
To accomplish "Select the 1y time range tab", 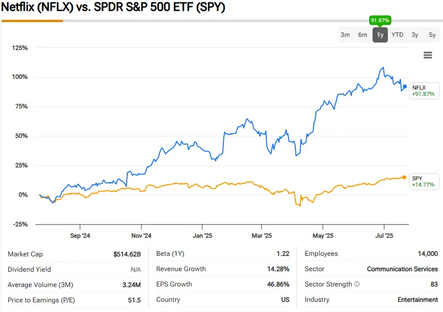I will pos(380,35).
